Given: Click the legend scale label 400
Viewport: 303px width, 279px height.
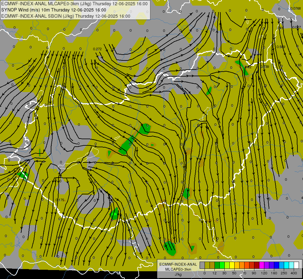Looking at the screenshot, I should (294, 273).
